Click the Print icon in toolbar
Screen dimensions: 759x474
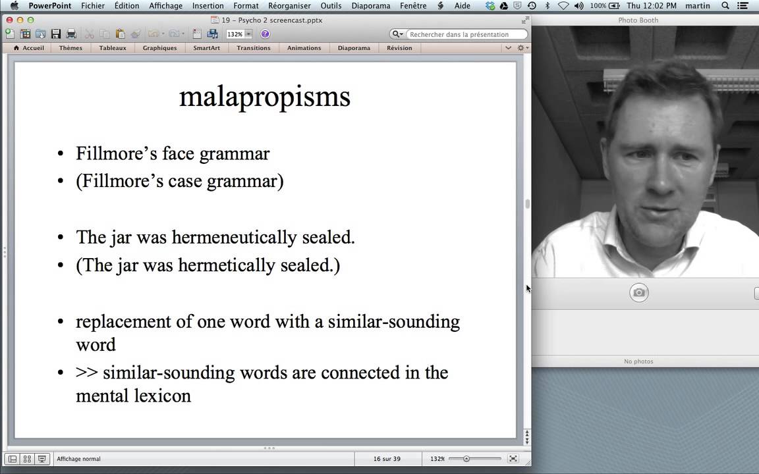(71, 34)
